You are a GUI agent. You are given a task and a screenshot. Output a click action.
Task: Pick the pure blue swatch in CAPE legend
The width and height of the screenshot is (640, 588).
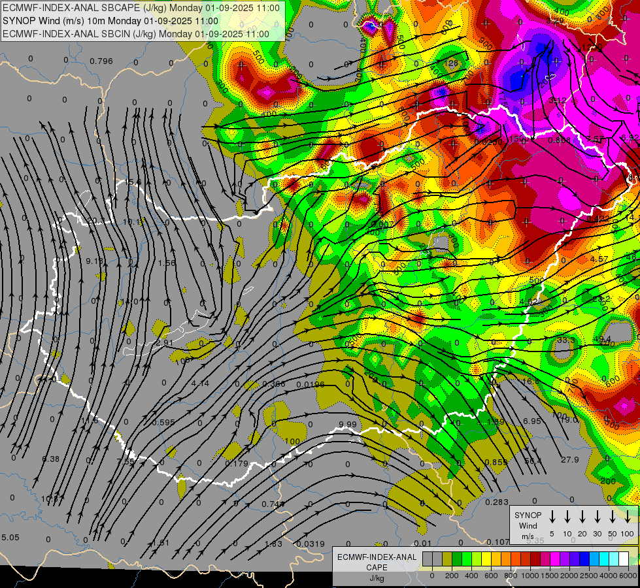point(584,559)
